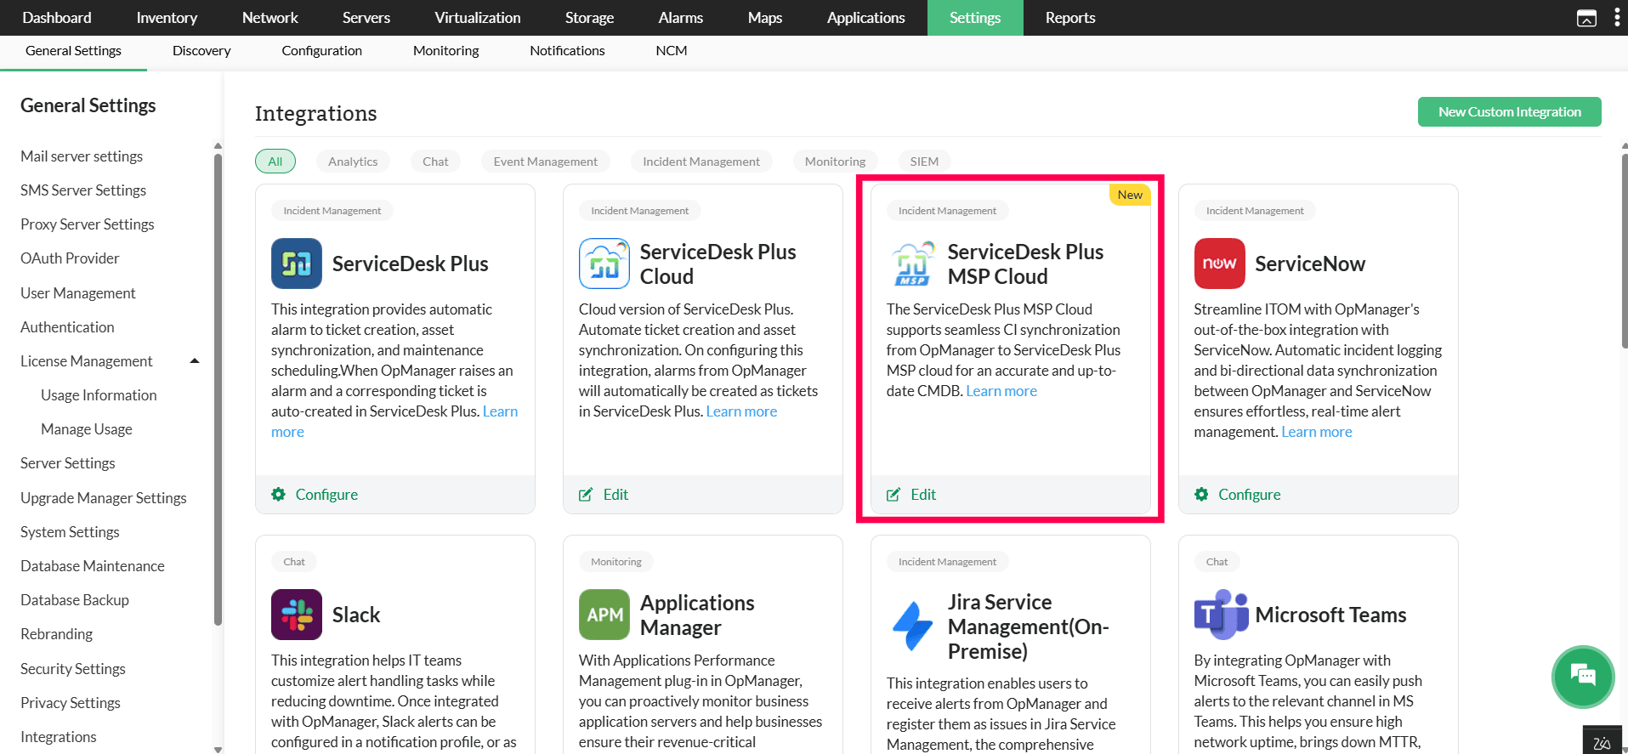This screenshot has width=1628, height=754.
Task: Open Learn more link for MSP Cloud
Action: (x=1001, y=391)
